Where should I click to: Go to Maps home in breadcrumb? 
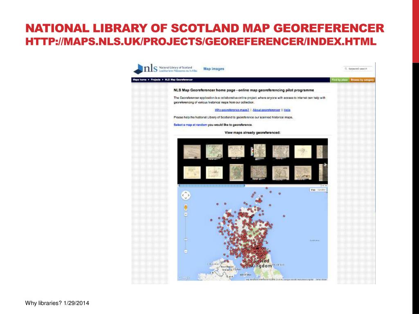point(140,80)
